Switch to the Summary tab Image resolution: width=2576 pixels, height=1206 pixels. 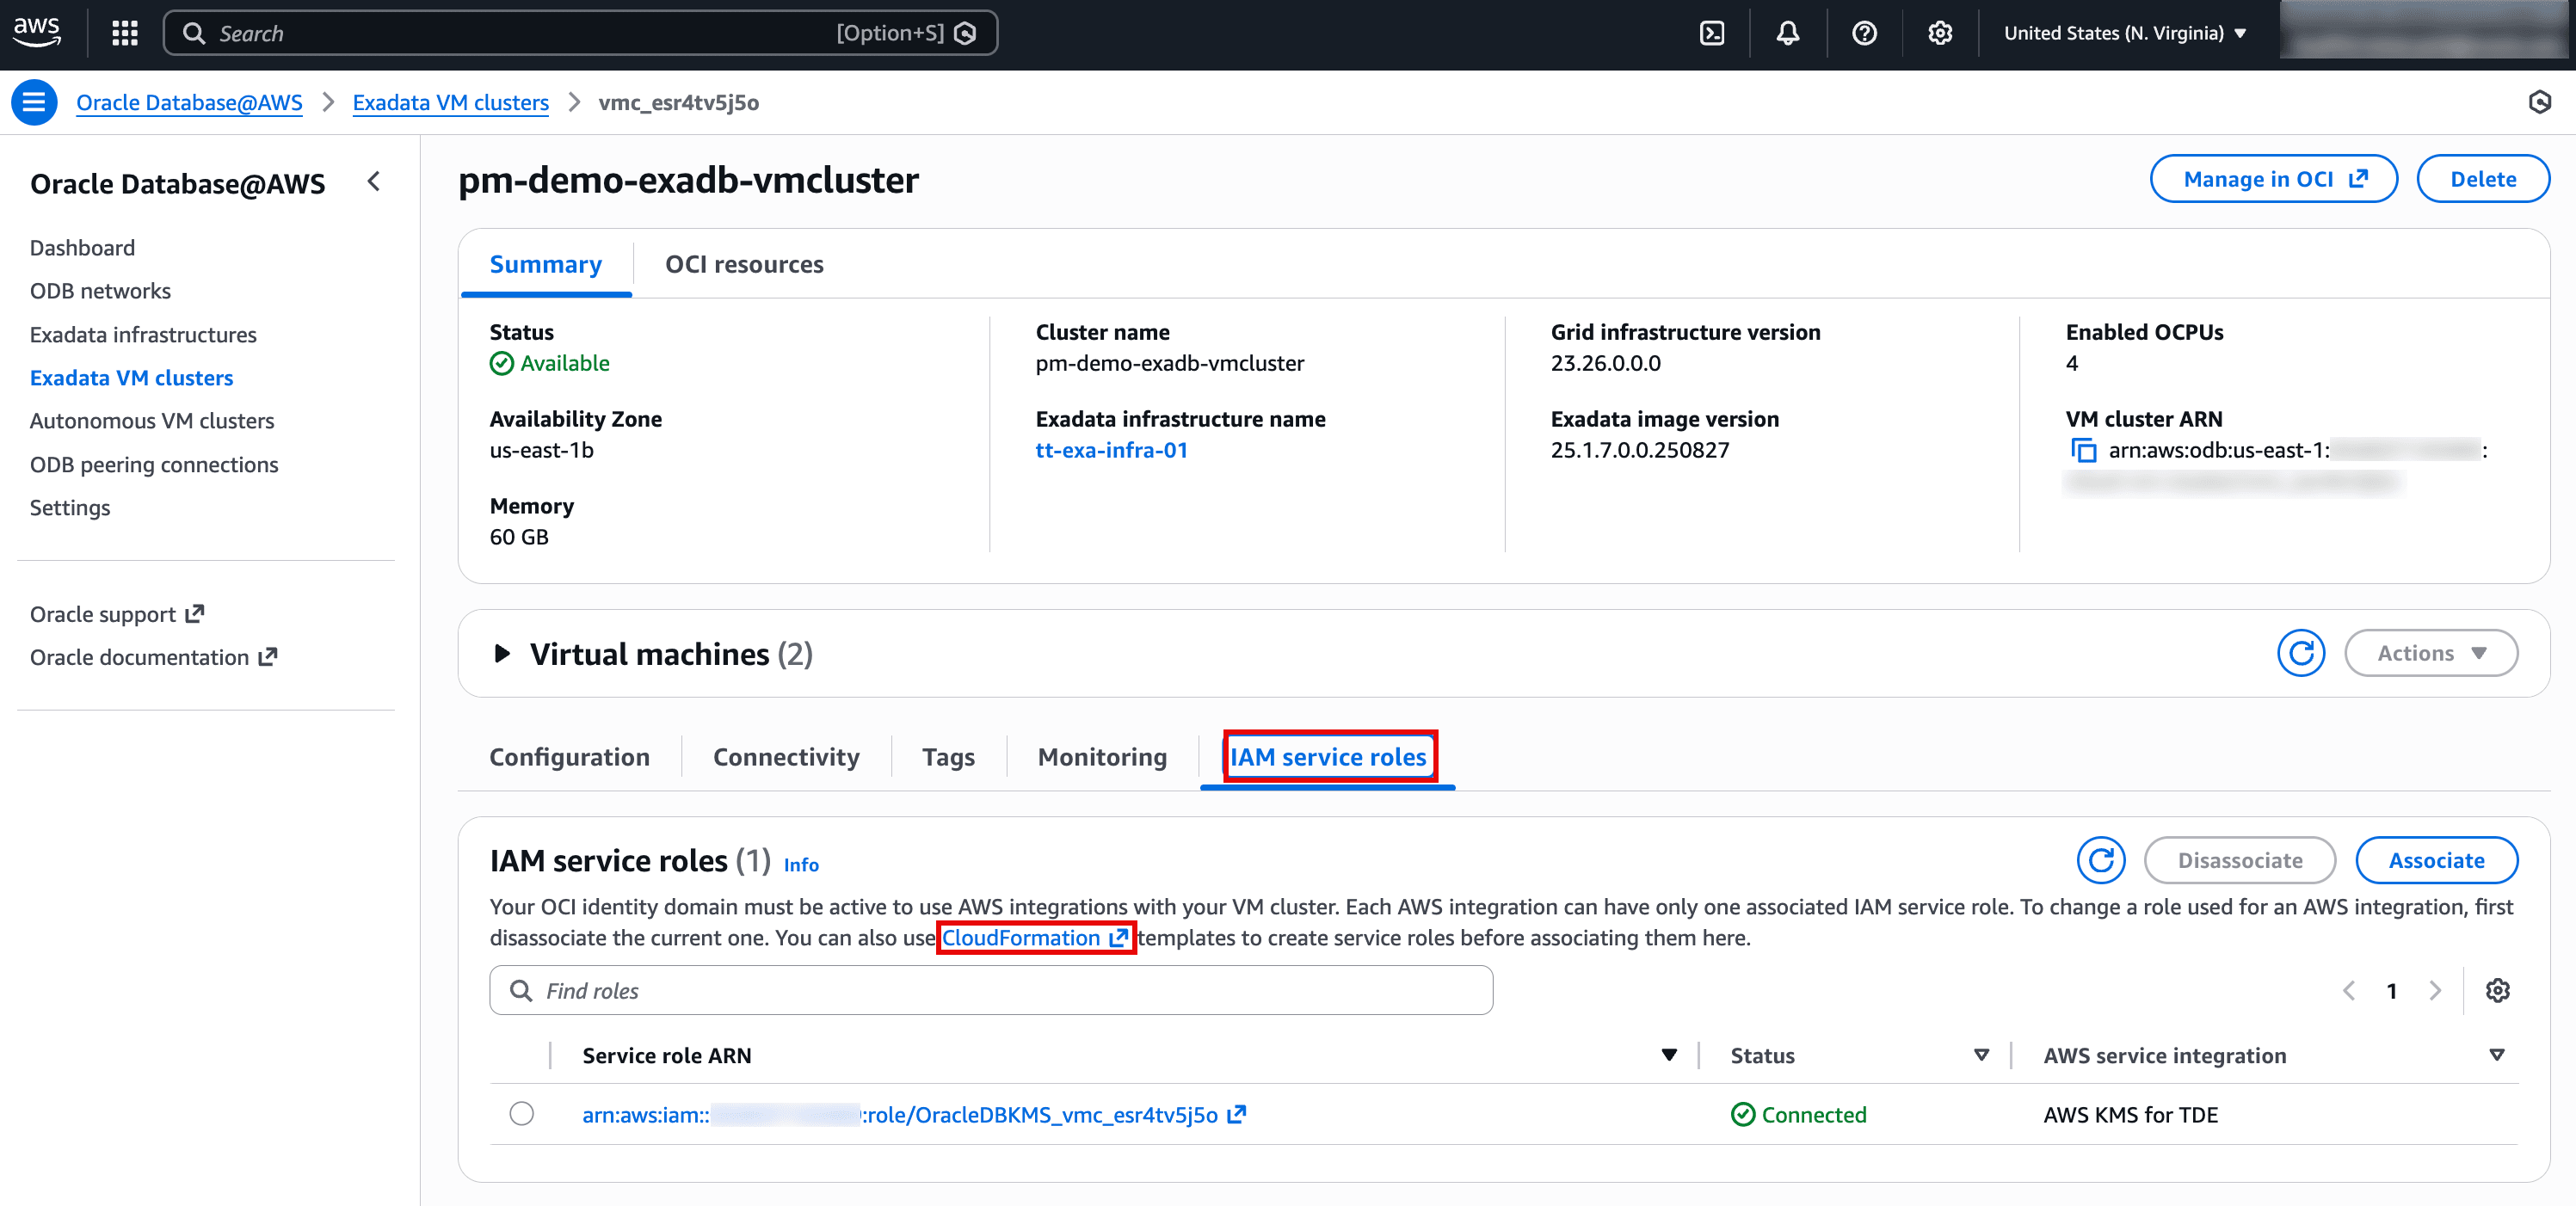(x=546, y=264)
